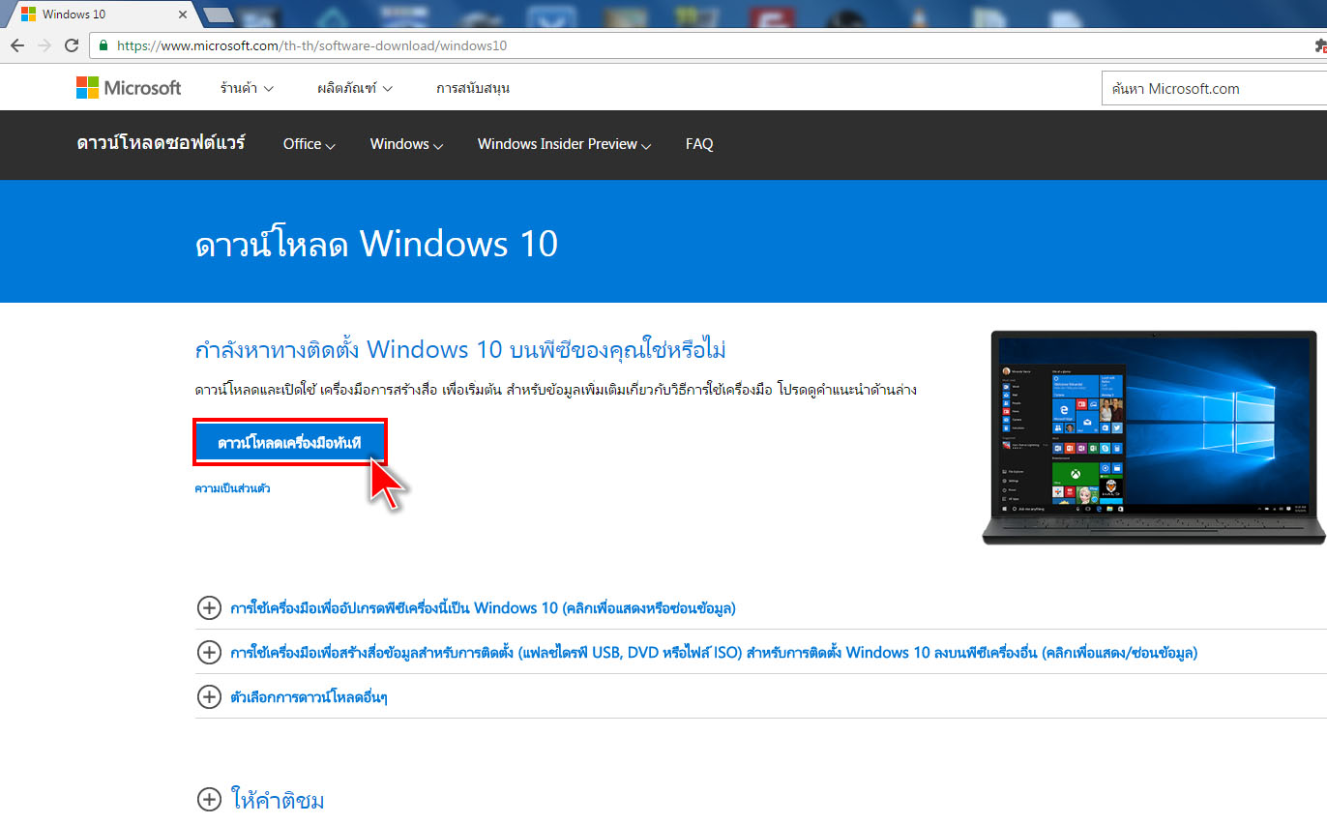Reload the page with the refresh icon
Screen dimensions: 1327x824
(72, 45)
